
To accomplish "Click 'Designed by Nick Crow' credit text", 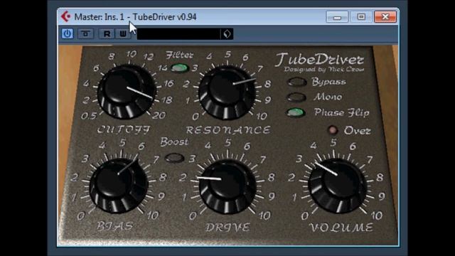I will click(324, 70).
